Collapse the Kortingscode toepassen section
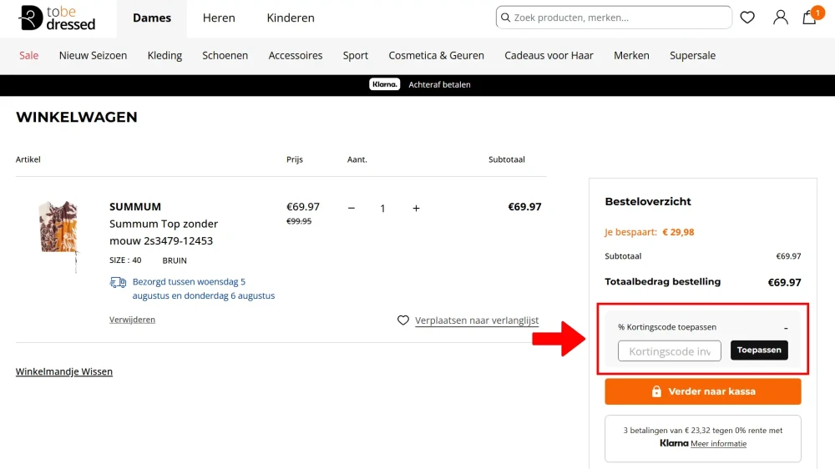The width and height of the screenshot is (835, 469). pos(786,328)
